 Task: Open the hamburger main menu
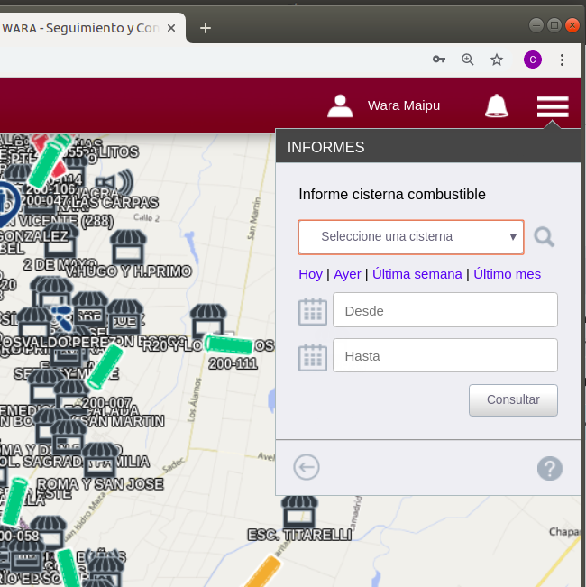pos(553,106)
